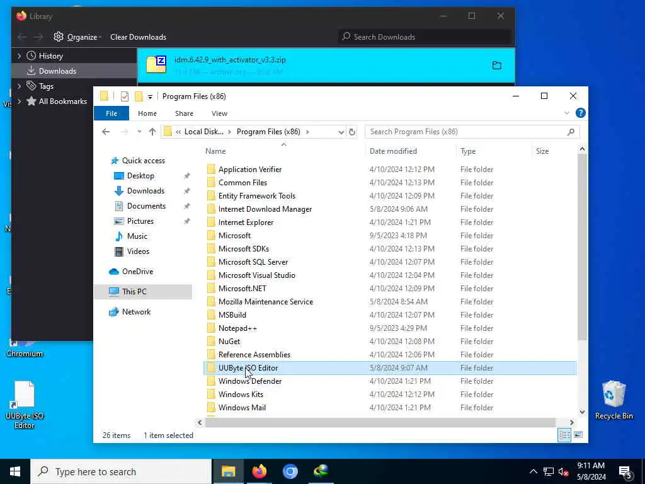Open Music in the navigation pane
The height and width of the screenshot is (484, 645).
tap(137, 236)
